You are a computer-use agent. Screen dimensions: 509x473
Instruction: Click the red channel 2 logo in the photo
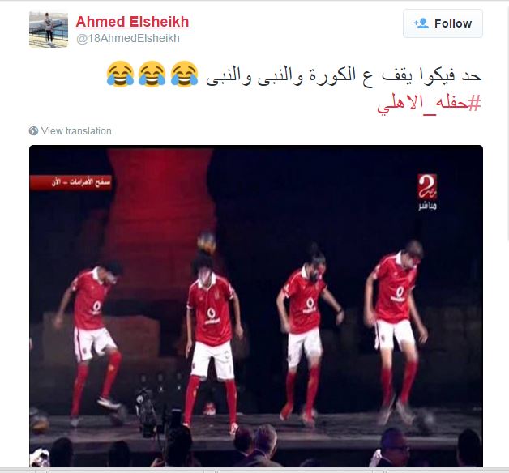coord(427,186)
